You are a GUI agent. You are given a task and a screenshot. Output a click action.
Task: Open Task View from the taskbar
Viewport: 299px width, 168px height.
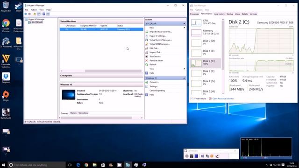click(x=70, y=165)
